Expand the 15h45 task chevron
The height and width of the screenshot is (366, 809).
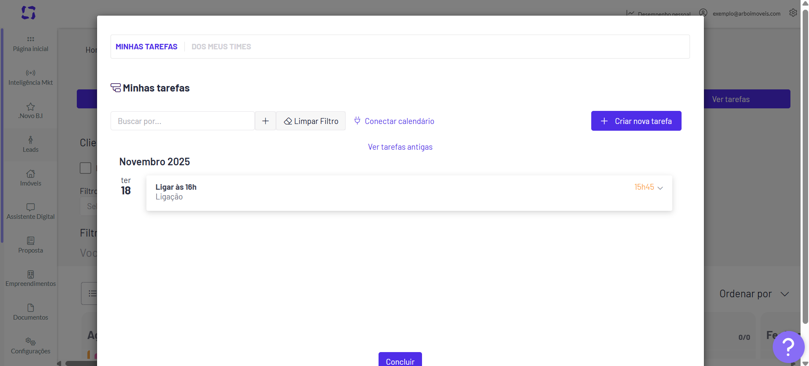pos(660,188)
